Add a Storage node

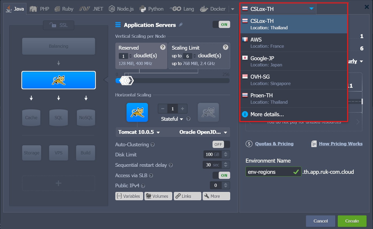coord(32,153)
